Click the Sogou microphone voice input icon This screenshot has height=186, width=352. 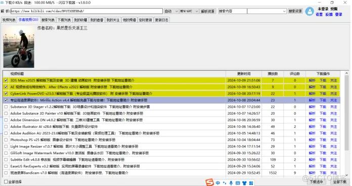pyautogui.click(x=231, y=183)
